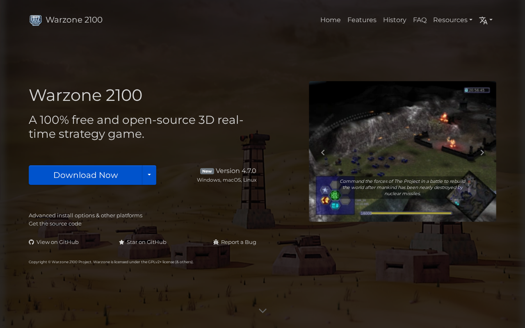Click the New badge next to version
Viewport: 525px width, 328px height.
tap(207, 171)
